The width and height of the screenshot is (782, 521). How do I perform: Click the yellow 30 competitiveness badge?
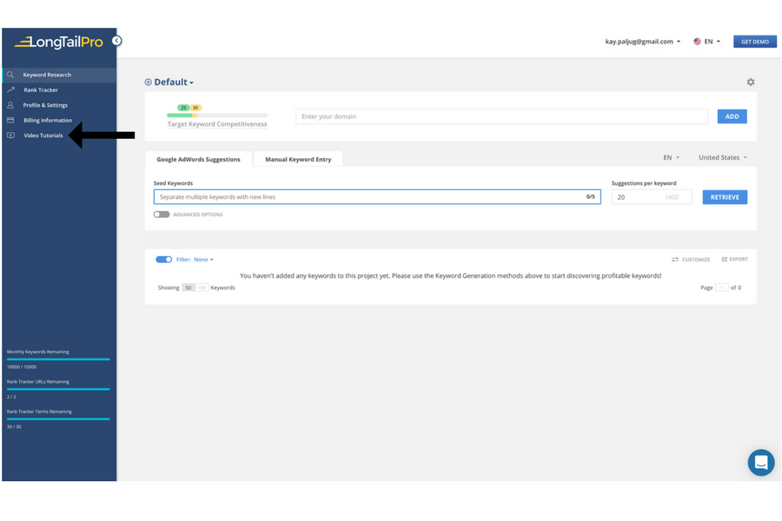[195, 108]
